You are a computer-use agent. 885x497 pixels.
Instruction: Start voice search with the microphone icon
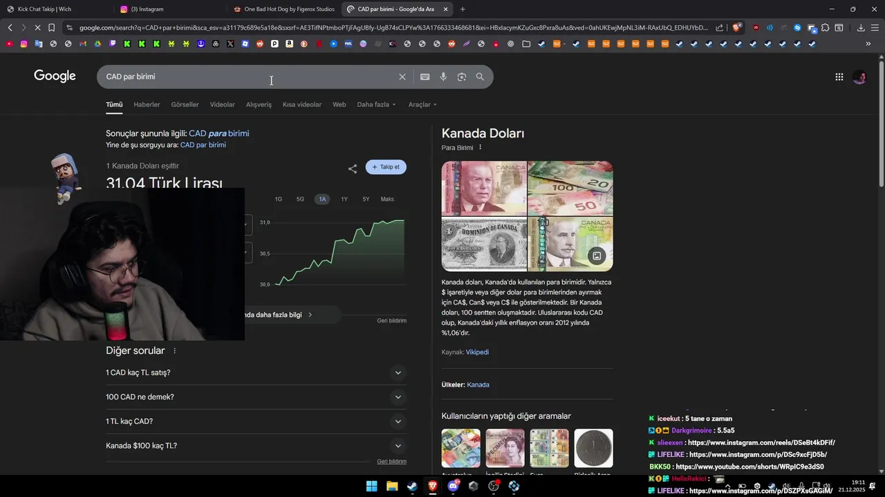tap(443, 77)
